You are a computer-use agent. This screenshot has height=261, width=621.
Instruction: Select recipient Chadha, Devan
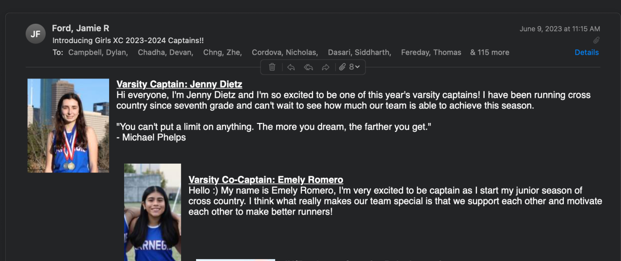coord(165,52)
